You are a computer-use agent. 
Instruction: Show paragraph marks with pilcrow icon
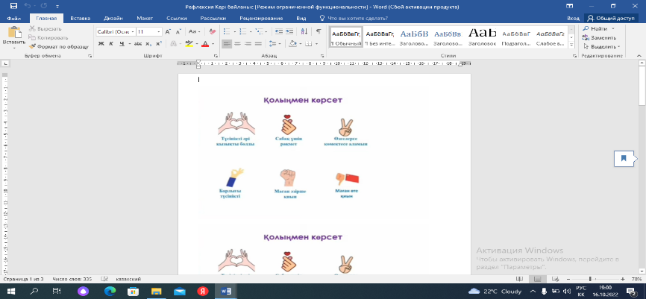(x=319, y=31)
